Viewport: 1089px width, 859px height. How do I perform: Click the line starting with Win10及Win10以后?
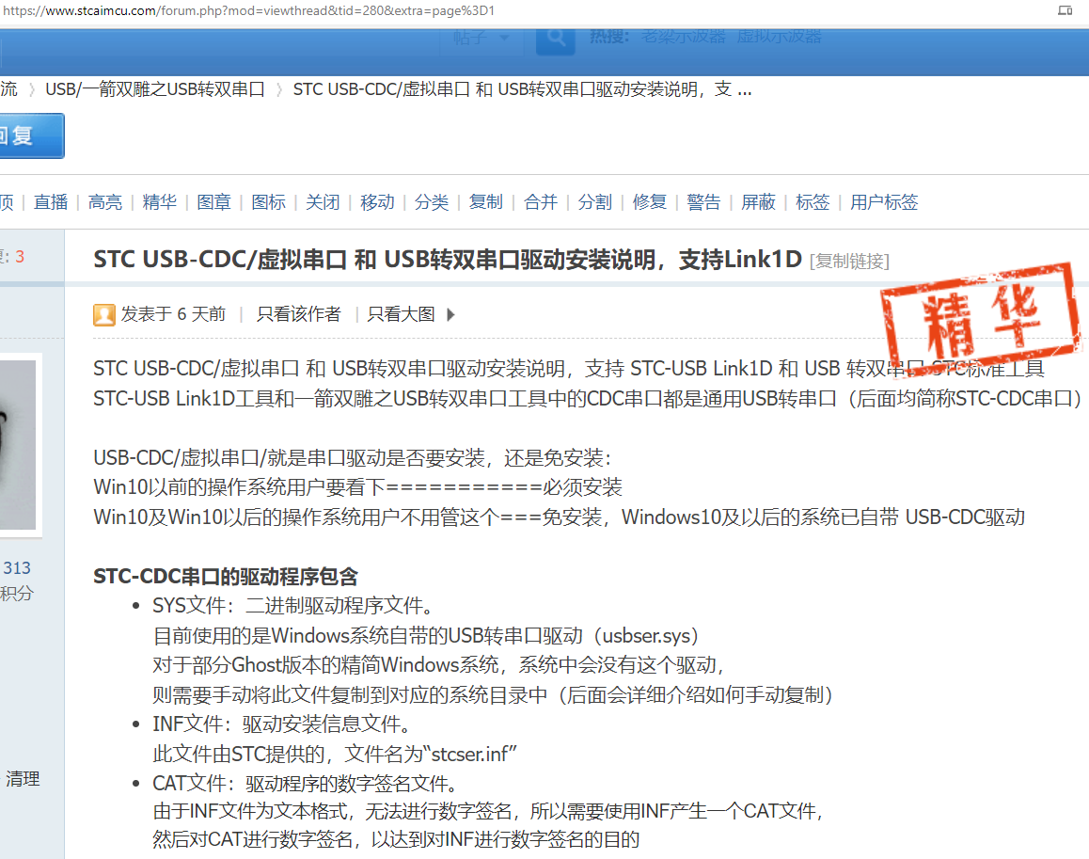[560, 517]
